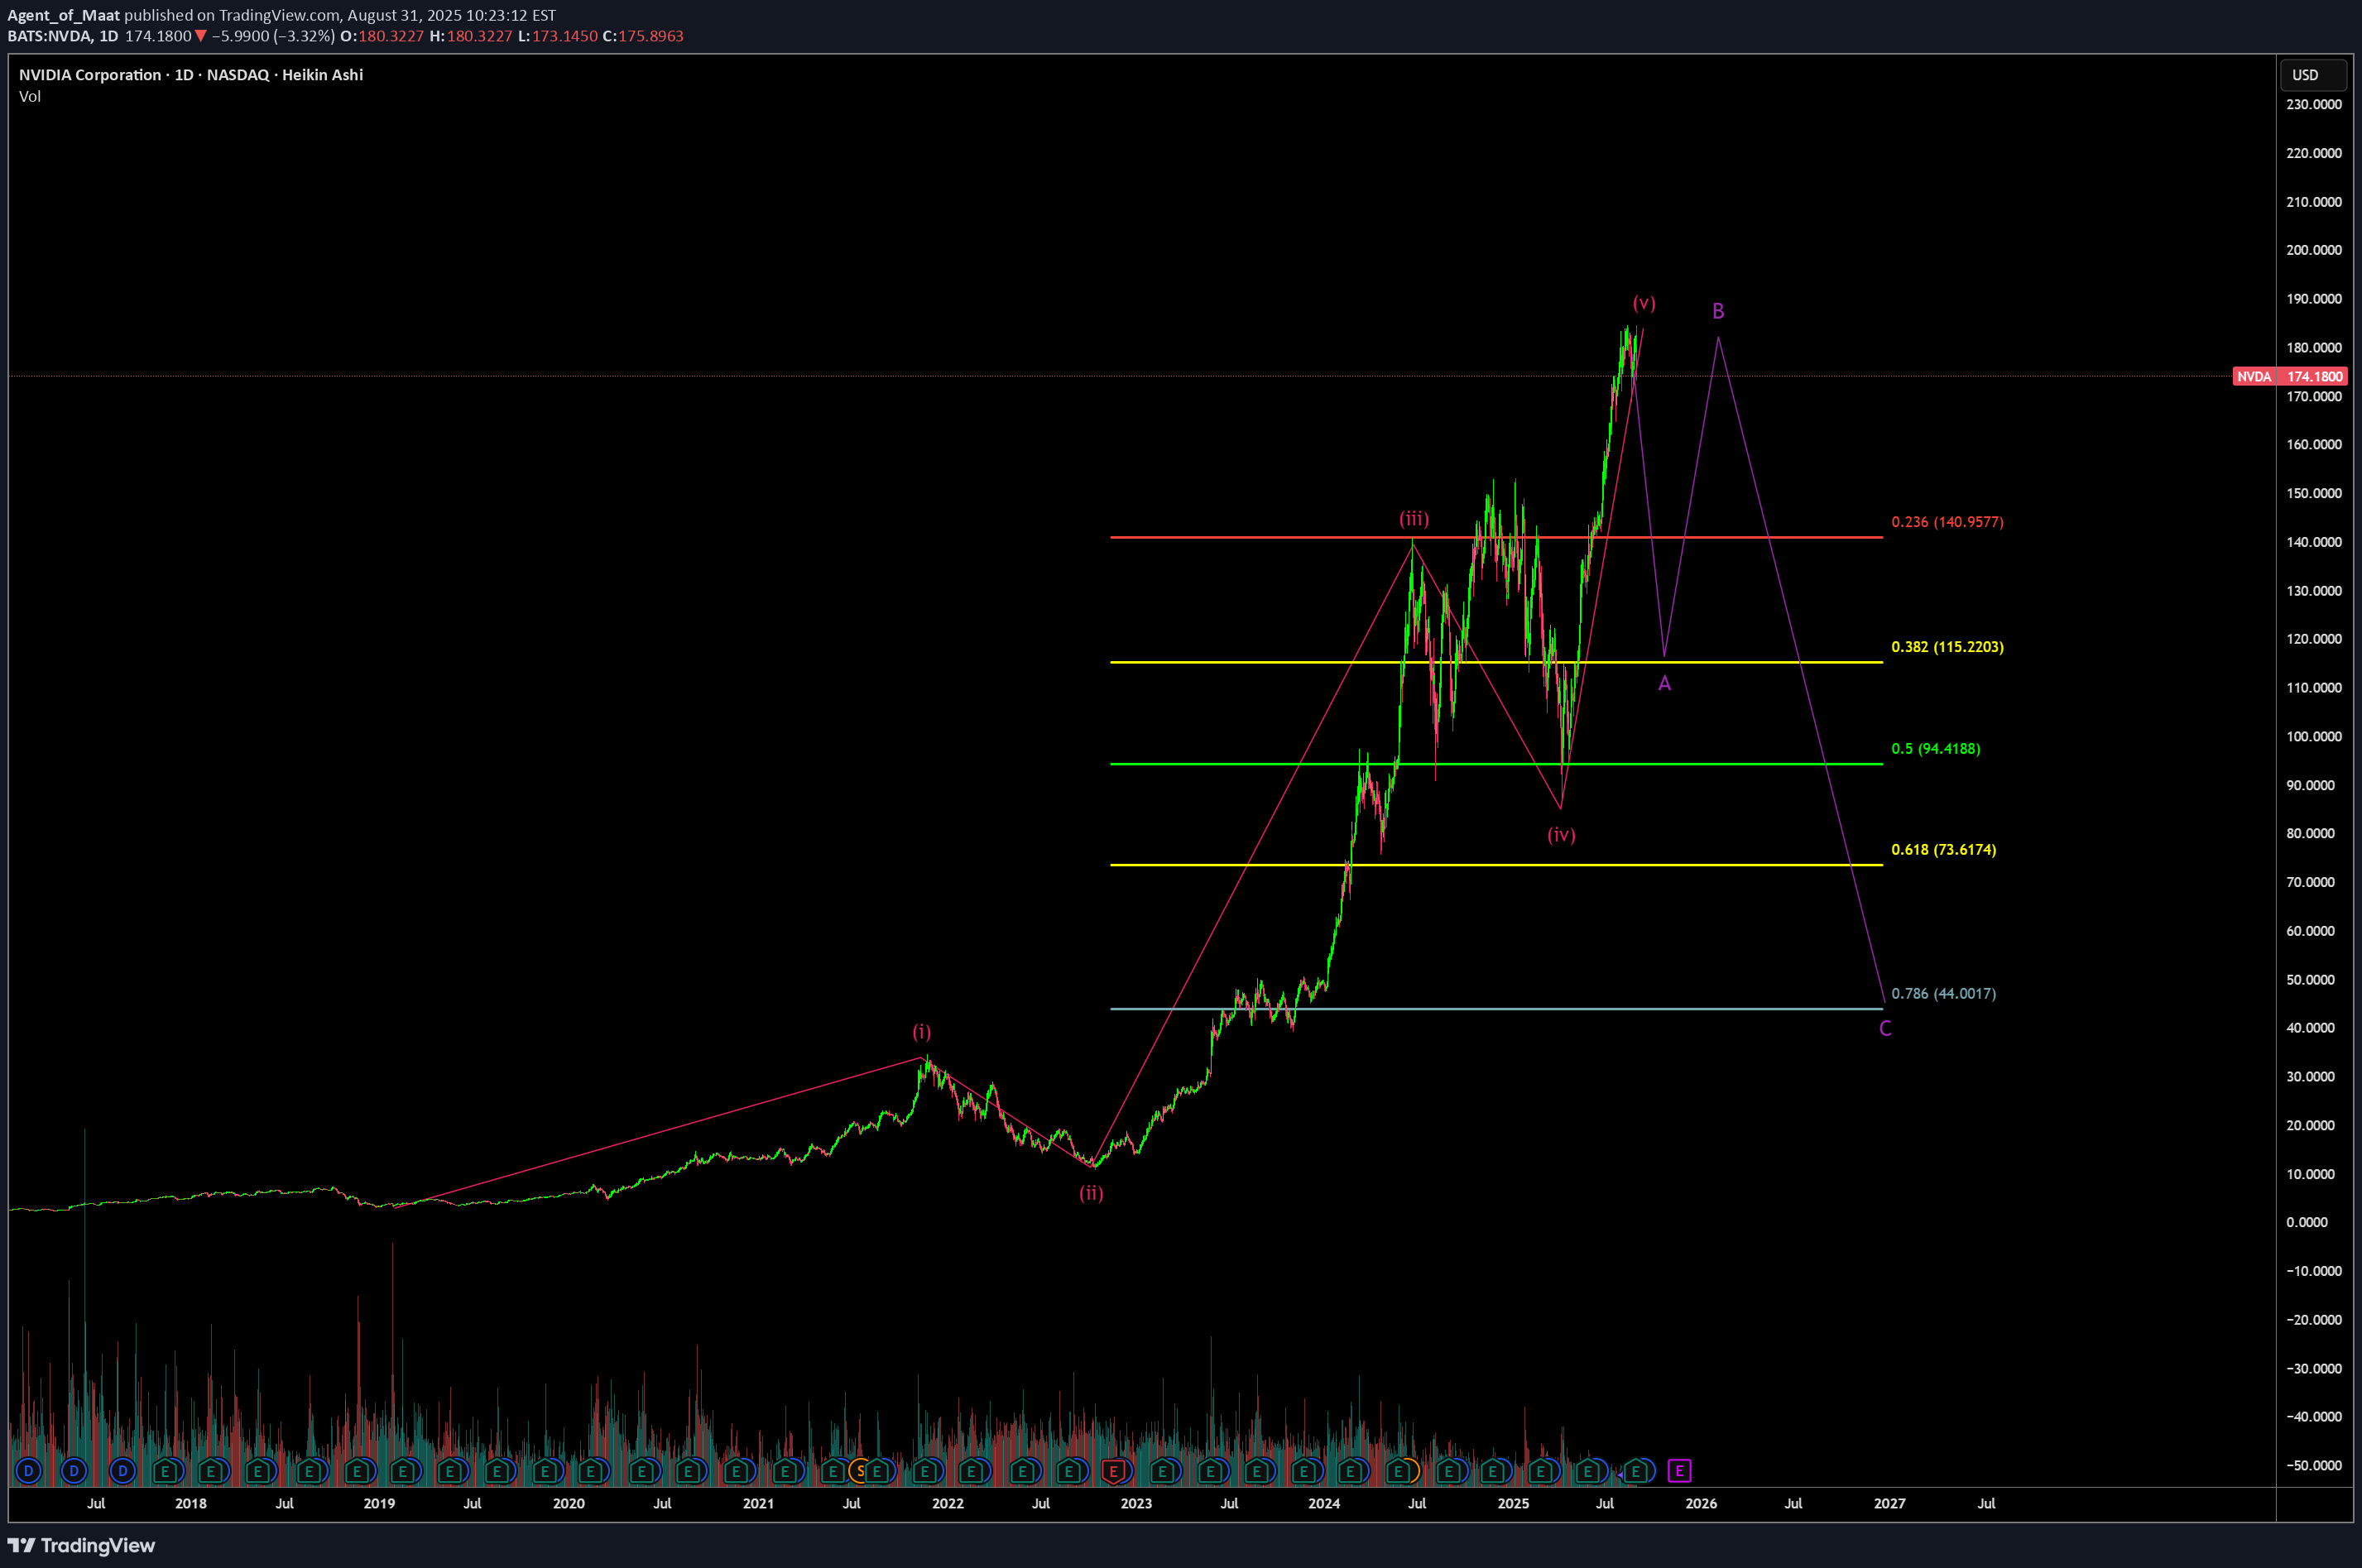Click the 200.0000 price axis label
Viewport: 2362px width, 1568px height.
(2313, 250)
